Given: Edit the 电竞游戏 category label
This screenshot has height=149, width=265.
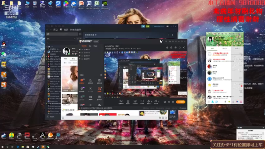Looking at the screenshot, I should 111,49.
